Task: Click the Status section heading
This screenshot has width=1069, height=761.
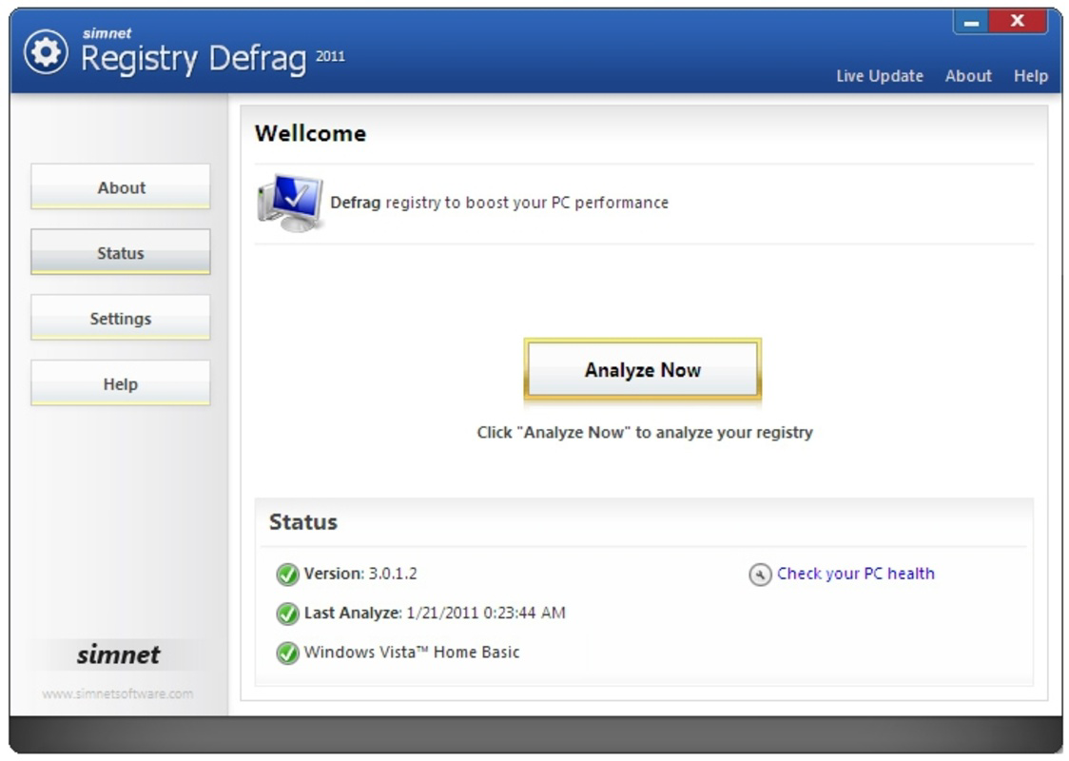Action: pos(301,521)
